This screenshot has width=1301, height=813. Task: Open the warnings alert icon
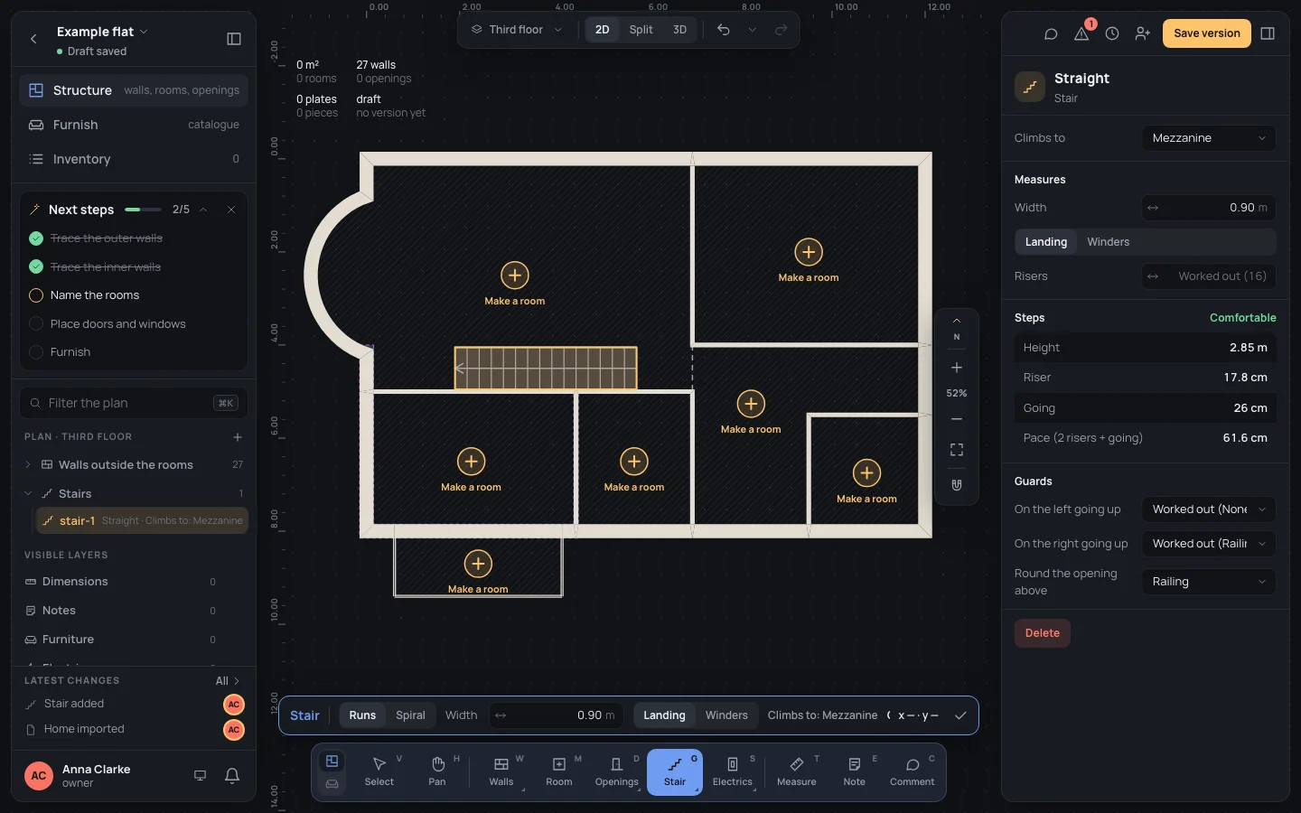pyautogui.click(x=1081, y=33)
